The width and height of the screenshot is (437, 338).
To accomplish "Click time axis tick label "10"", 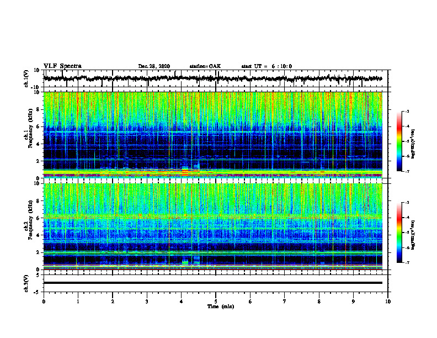I will tap(388, 302).
